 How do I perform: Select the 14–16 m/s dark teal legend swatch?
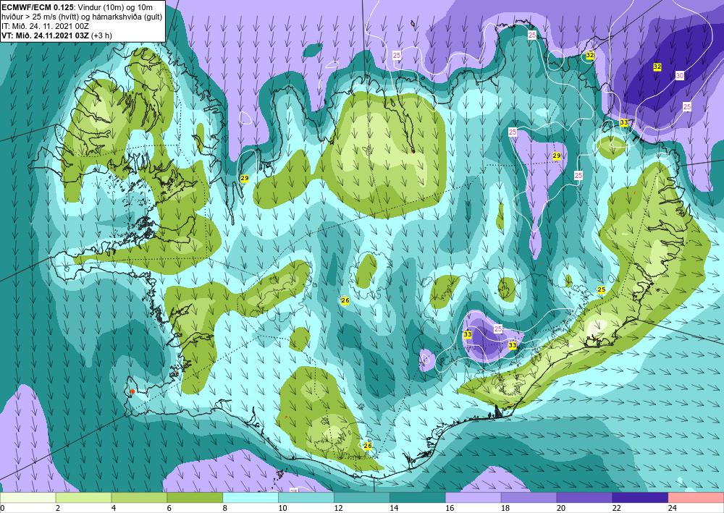coord(418,498)
